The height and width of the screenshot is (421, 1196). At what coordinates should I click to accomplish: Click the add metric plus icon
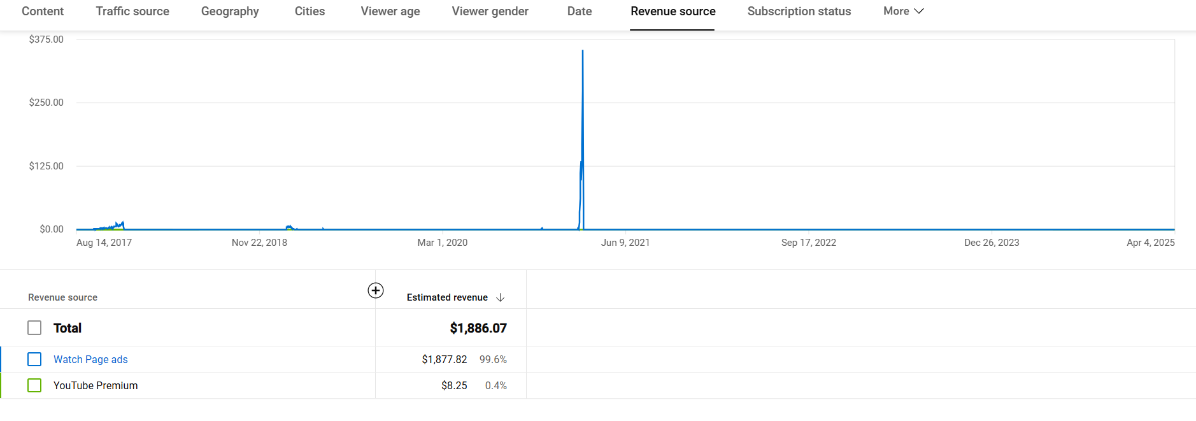tap(376, 290)
